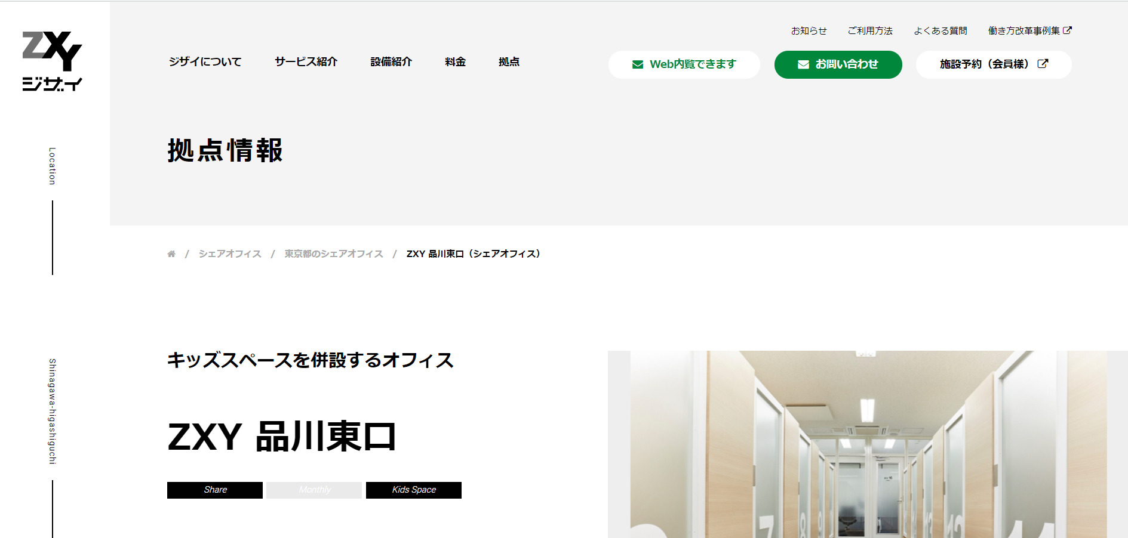Image resolution: width=1128 pixels, height=538 pixels.
Task: Select the Kids Space tag
Action: coord(413,490)
